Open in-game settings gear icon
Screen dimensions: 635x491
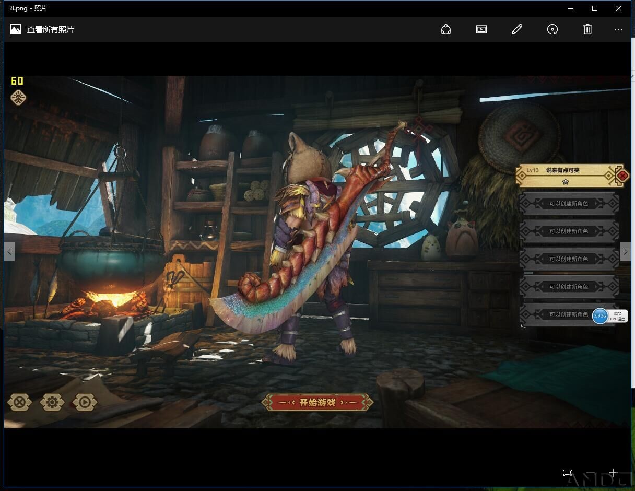coord(52,402)
